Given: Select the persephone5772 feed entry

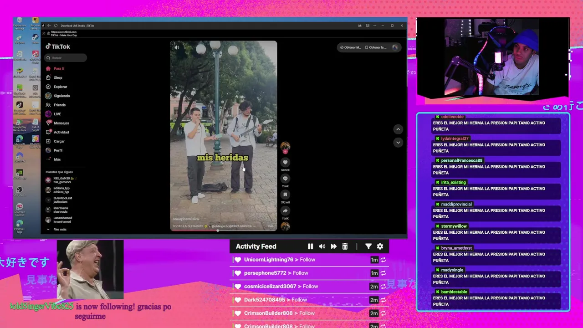Looking at the screenshot, I should (310, 273).
